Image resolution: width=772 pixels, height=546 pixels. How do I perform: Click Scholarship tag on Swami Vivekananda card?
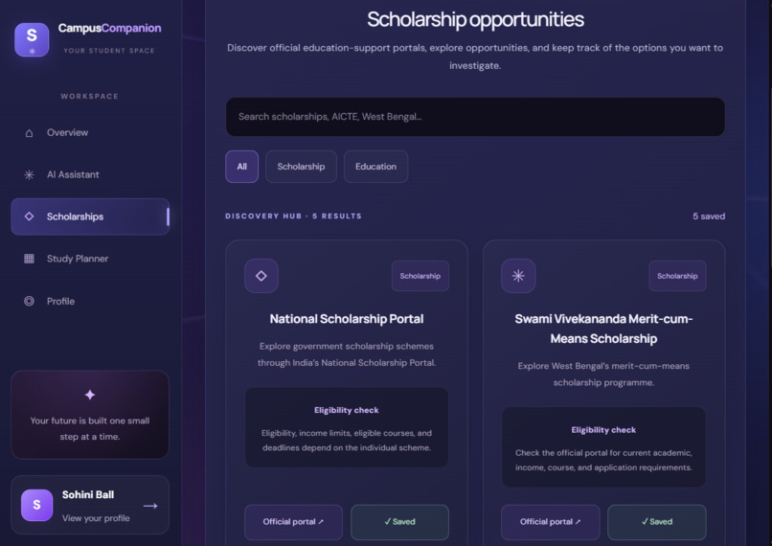click(x=677, y=276)
